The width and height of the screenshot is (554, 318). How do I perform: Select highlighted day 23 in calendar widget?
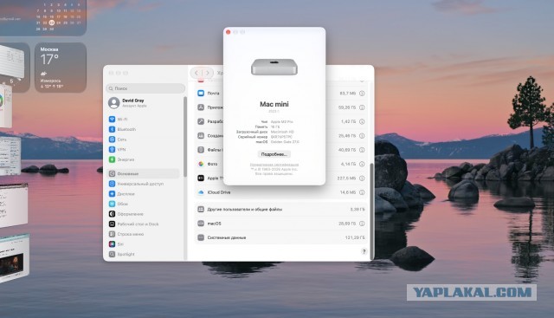coord(52,23)
